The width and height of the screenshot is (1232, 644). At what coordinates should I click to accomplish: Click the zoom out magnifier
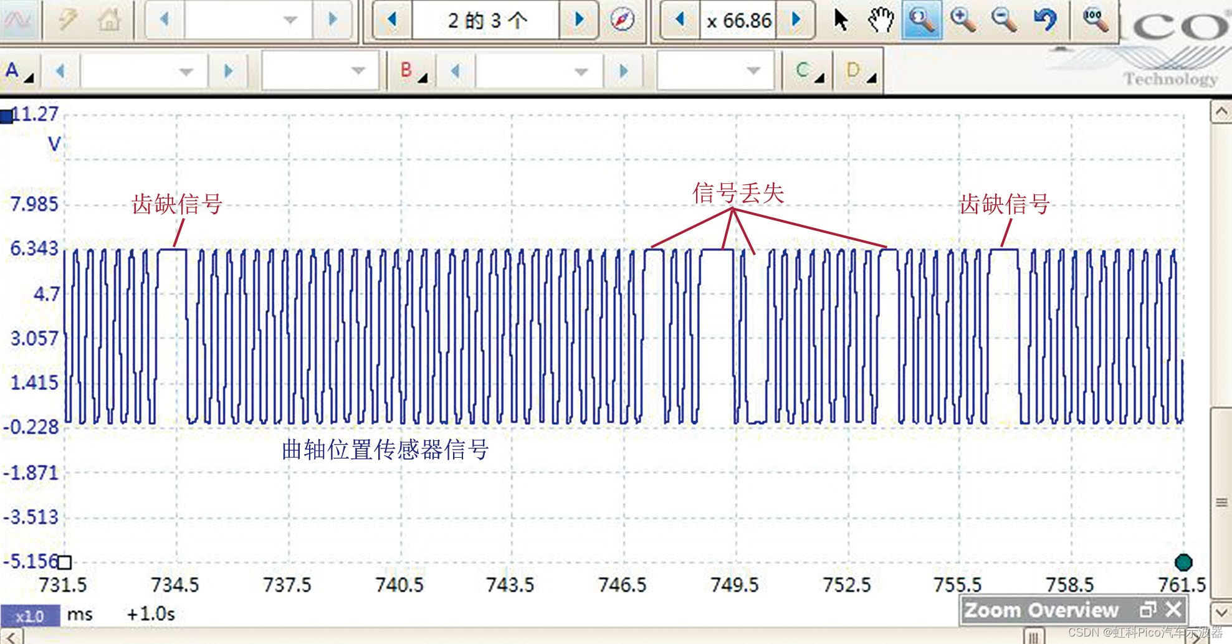pos(1004,20)
